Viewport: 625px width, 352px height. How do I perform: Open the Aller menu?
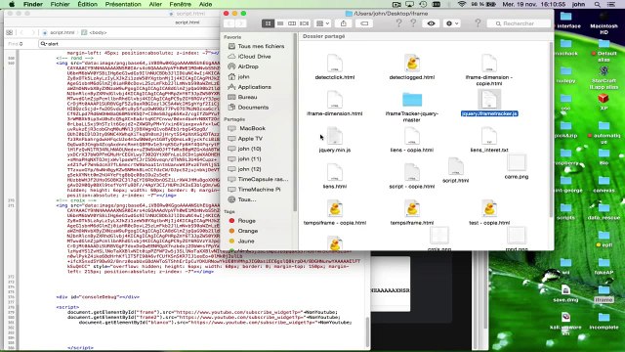coord(155,4)
